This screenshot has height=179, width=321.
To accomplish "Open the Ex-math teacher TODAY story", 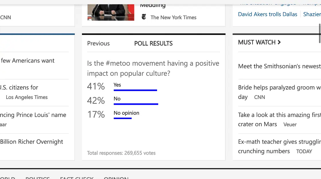I will 279,142.
